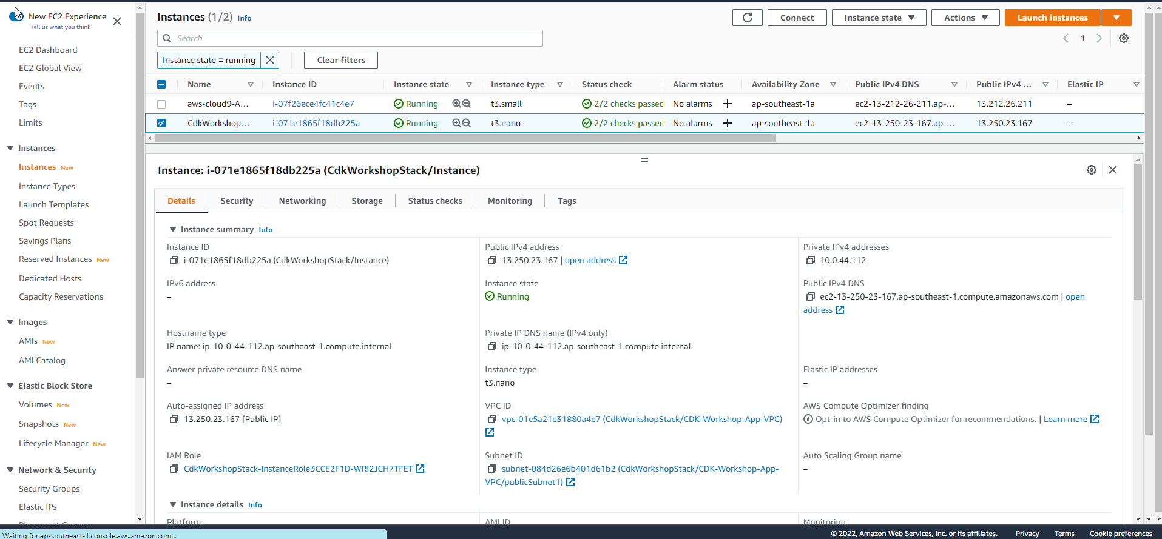Toggle the select-all instances checkbox
The width and height of the screenshot is (1162, 539).
pyautogui.click(x=161, y=84)
